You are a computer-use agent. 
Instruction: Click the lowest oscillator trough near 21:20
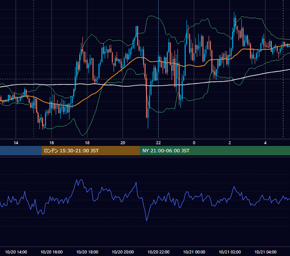point(147,220)
